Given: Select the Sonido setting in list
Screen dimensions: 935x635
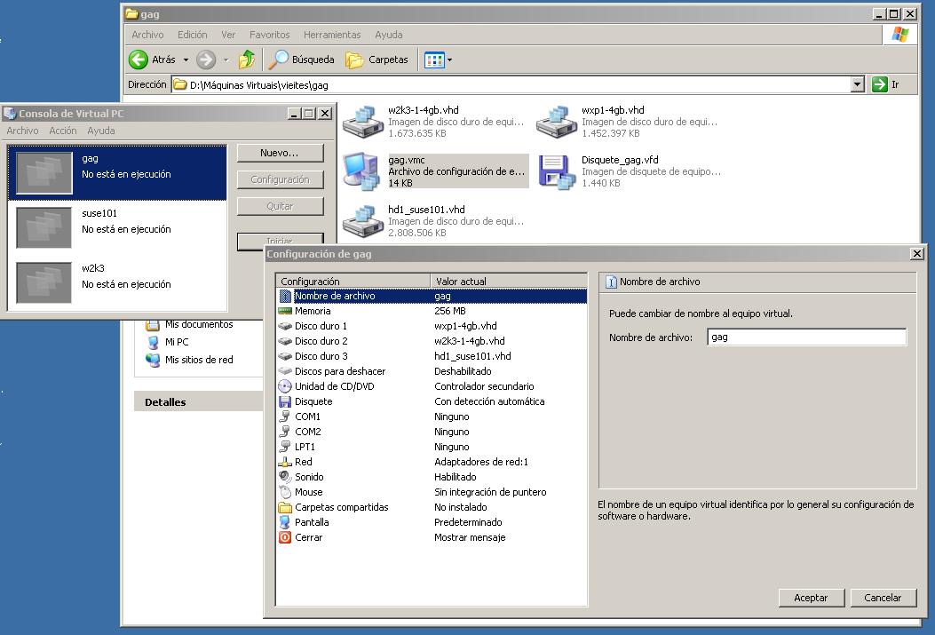Looking at the screenshot, I should pos(310,477).
